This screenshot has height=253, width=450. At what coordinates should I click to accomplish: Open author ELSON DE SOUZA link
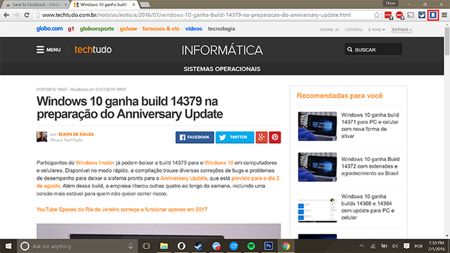click(76, 134)
